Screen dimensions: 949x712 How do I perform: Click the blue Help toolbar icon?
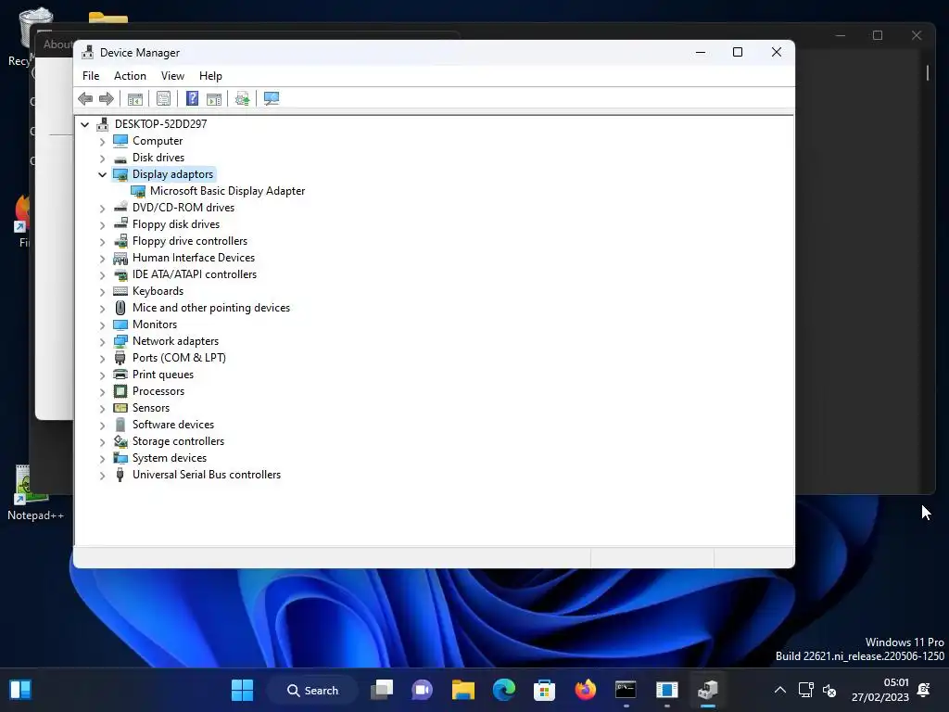point(192,98)
